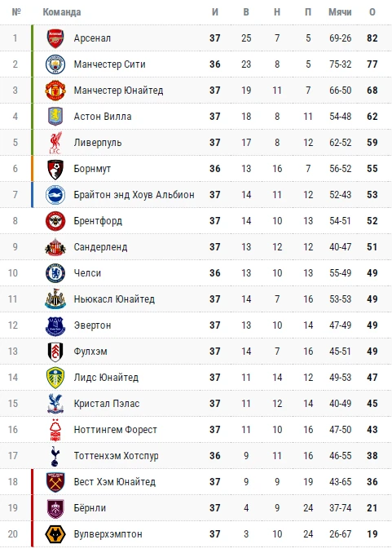Screen dimensions: 392x553
Task: Click the Ноттингем Форест team name
Action: pos(115,430)
